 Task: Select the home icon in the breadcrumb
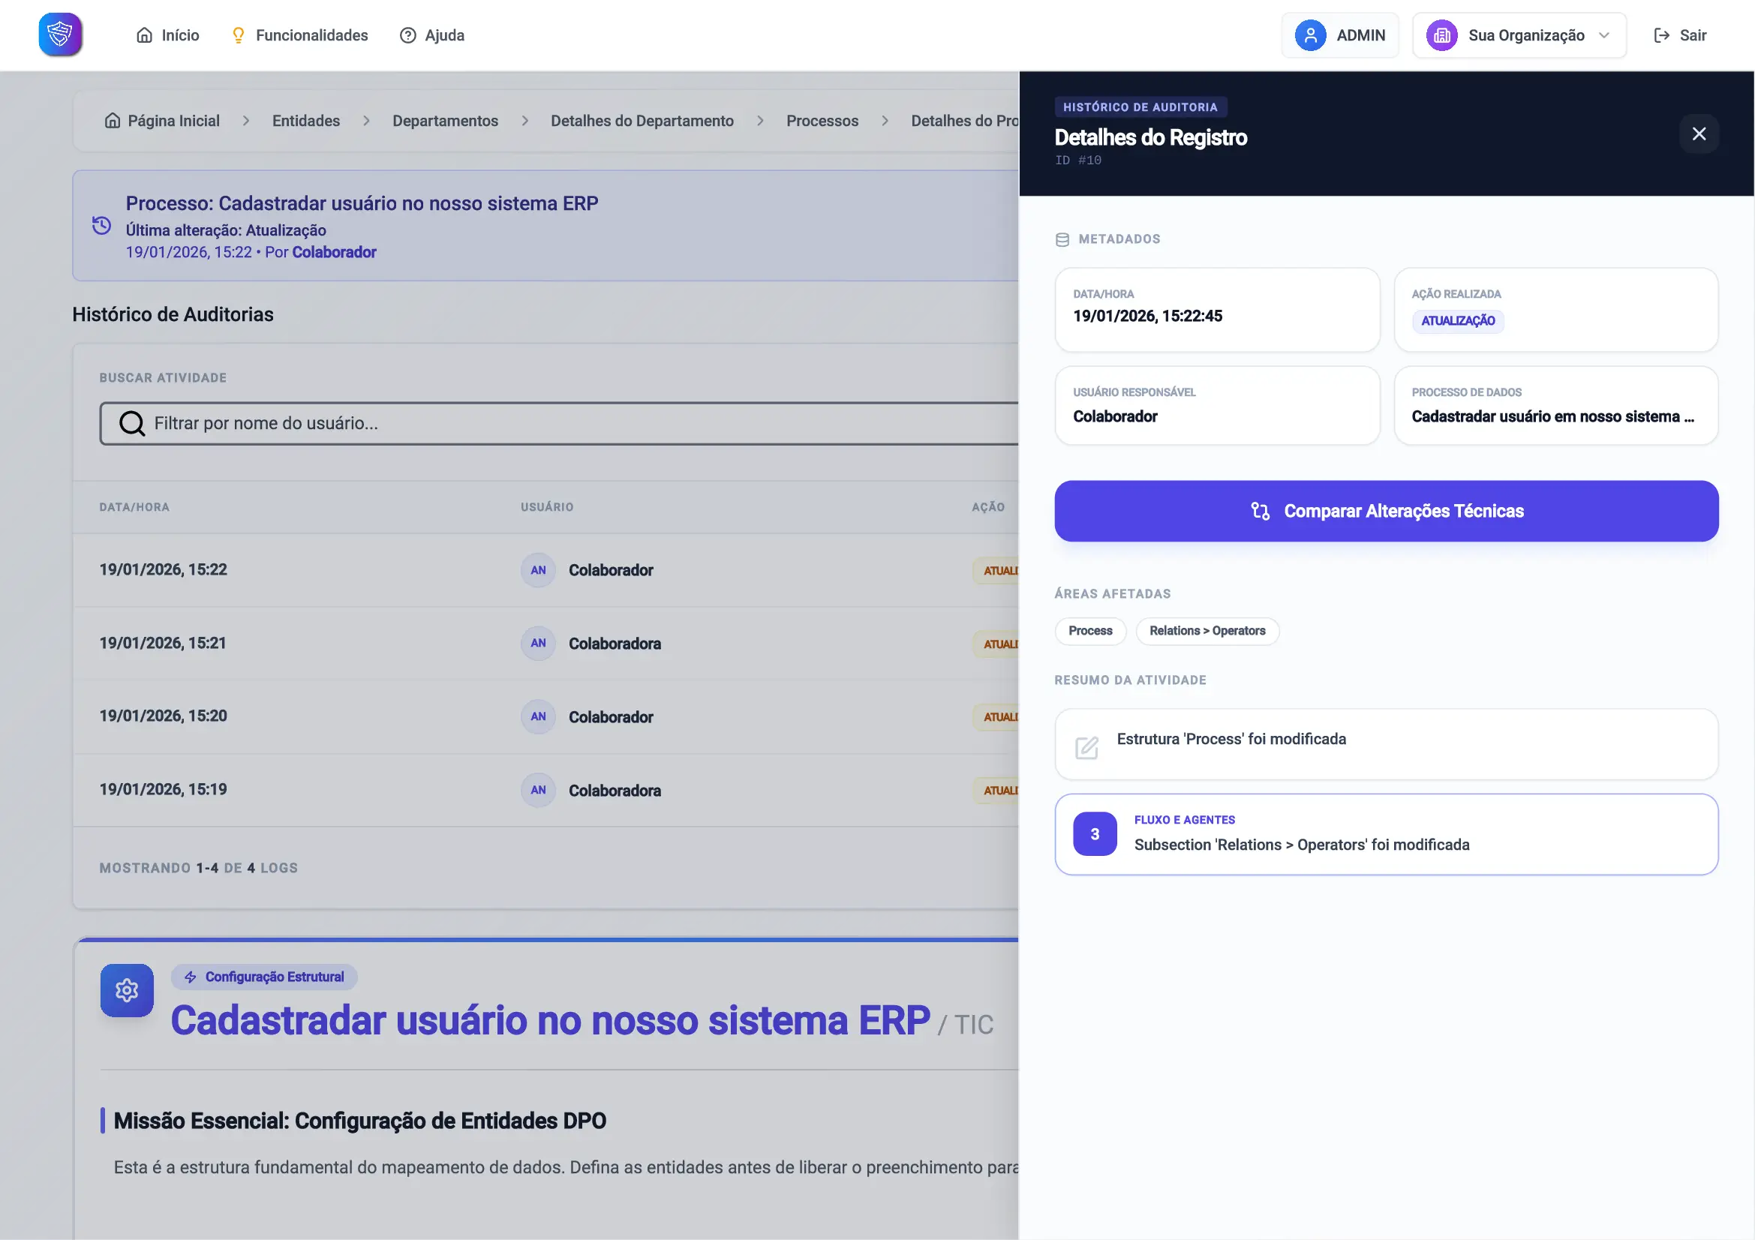point(113,120)
